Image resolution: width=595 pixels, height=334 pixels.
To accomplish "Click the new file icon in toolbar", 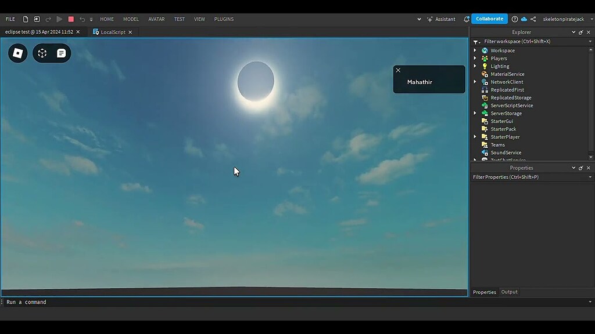I will [26, 19].
